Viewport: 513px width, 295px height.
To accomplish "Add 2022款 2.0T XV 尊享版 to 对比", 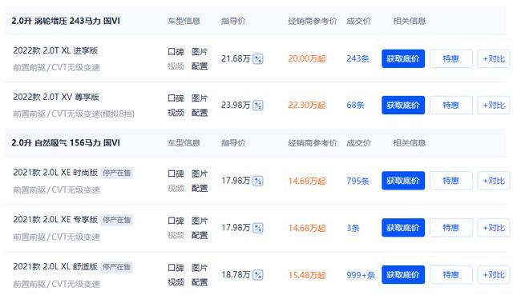I will click(494, 105).
